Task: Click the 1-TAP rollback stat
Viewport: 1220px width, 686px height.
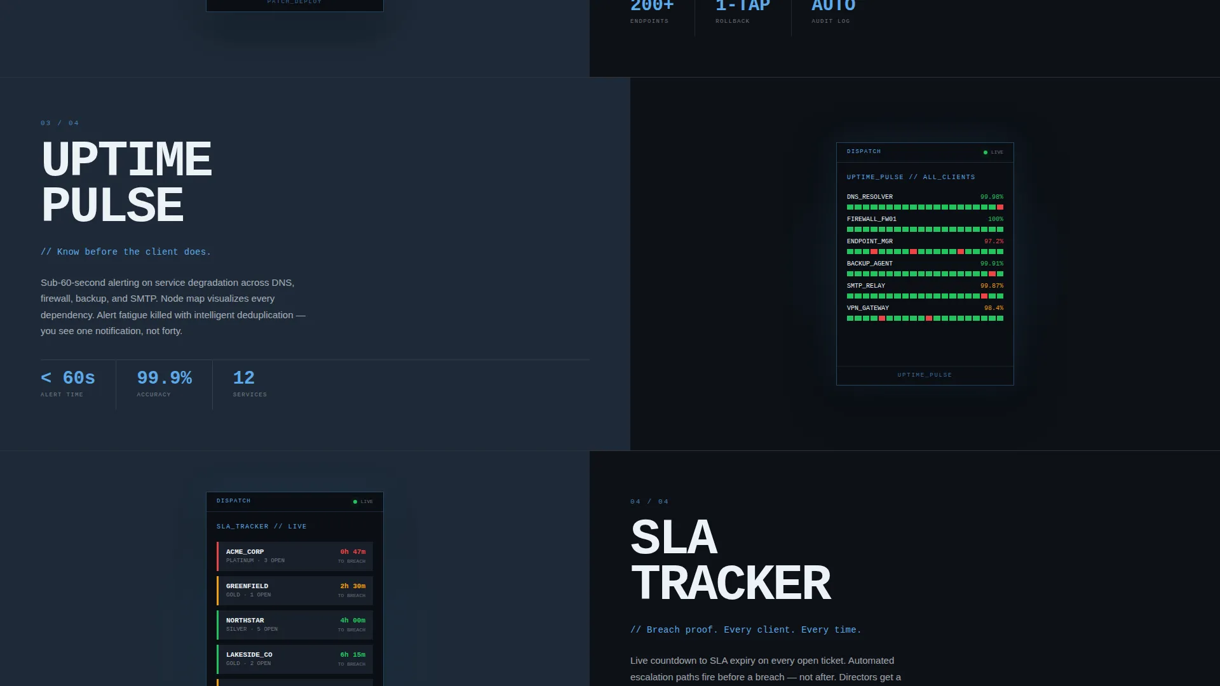Action: click(743, 6)
